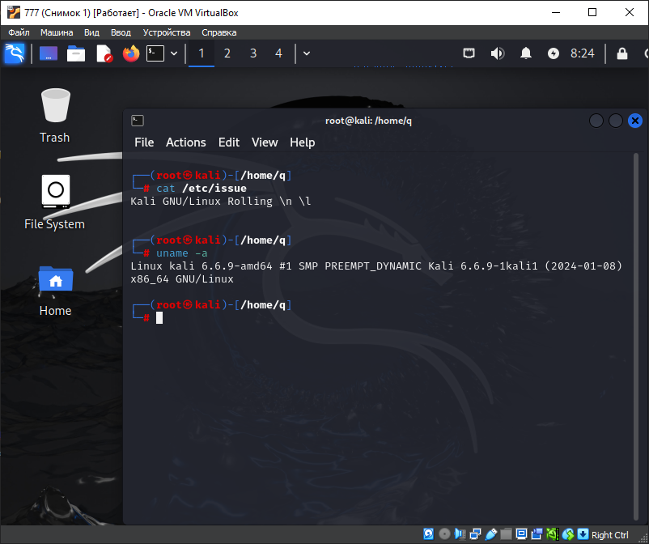
Task: Minimize the VirtualBox window
Action: point(555,12)
